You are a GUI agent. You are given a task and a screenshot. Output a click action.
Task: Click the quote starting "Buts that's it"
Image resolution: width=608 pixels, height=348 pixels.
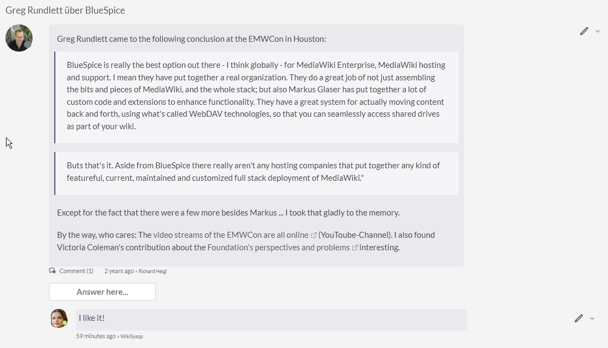click(253, 172)
